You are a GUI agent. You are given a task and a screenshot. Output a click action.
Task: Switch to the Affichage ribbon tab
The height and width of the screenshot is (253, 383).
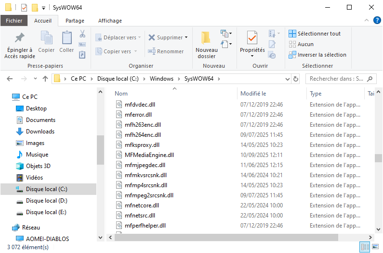coord(110,21)
